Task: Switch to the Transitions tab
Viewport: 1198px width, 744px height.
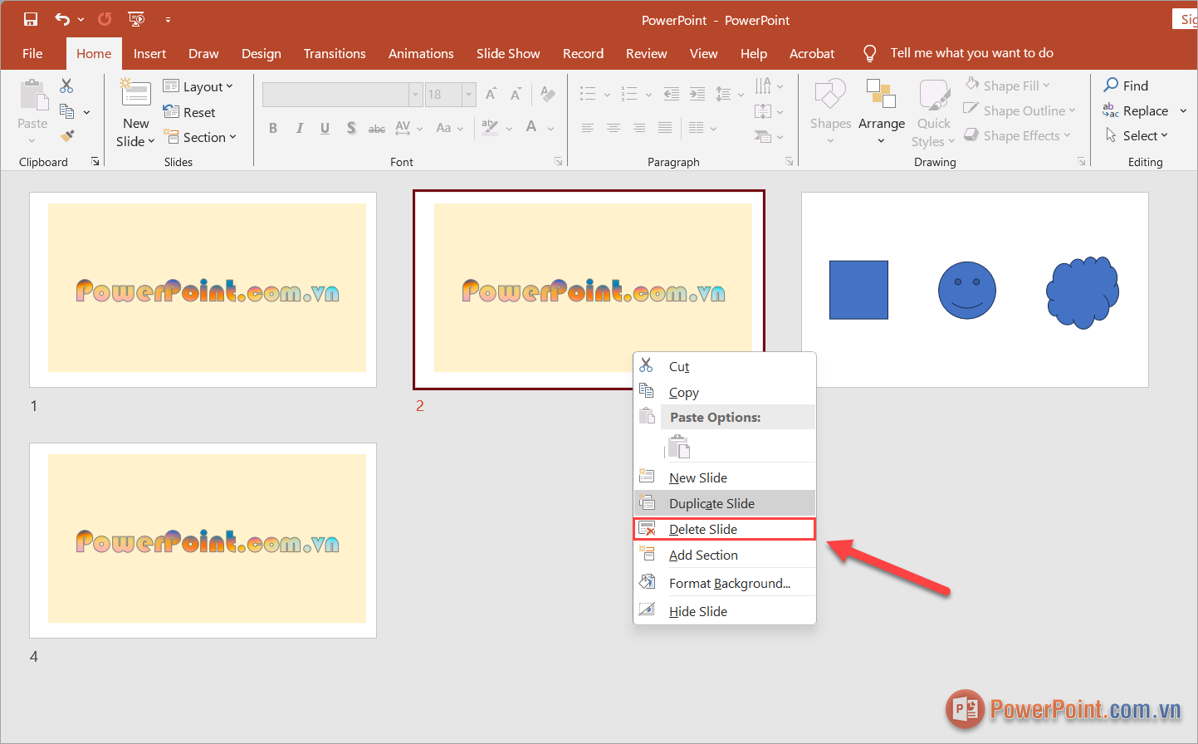Action: [x=335, y=53]
